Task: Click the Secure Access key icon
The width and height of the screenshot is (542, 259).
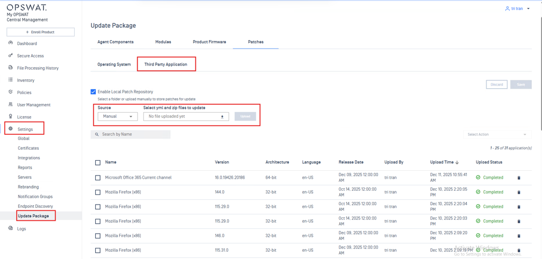Action: click(11, 55)
